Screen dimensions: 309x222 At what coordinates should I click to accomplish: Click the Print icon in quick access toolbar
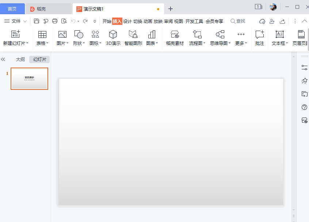pyautogui.click(x=54, y=21)
